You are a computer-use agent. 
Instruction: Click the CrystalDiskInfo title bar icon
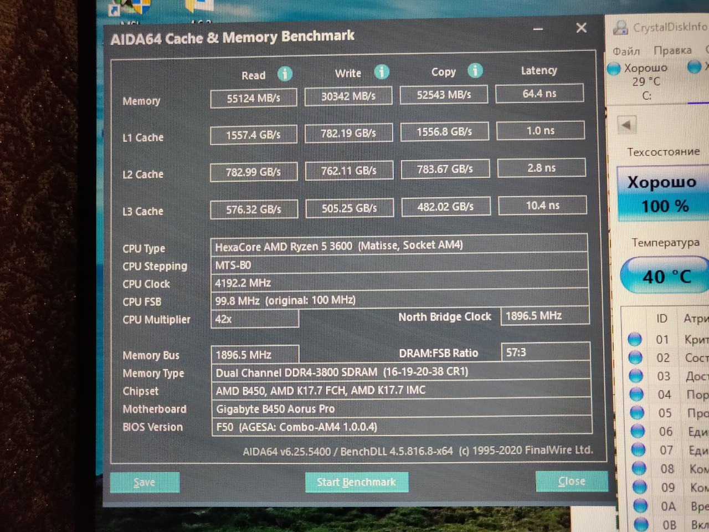(x=621, y=27)
